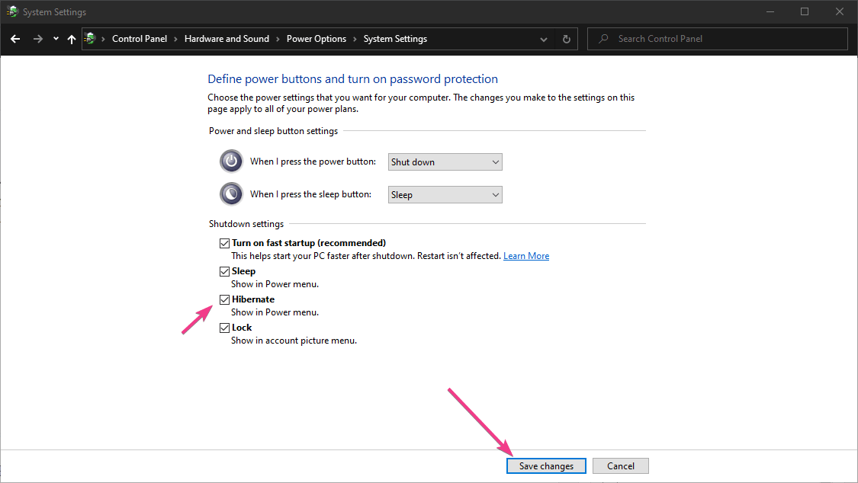This screenshot has width=858, height=483.
Task: Go up one level arrow
Action: (x=71, y=39)
